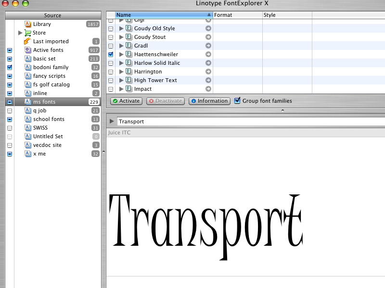Image resolution: width=385 pixels, height=288 pixels.
Task: Click the sidebar vertical splitter handle
Action: coord(103,152)
